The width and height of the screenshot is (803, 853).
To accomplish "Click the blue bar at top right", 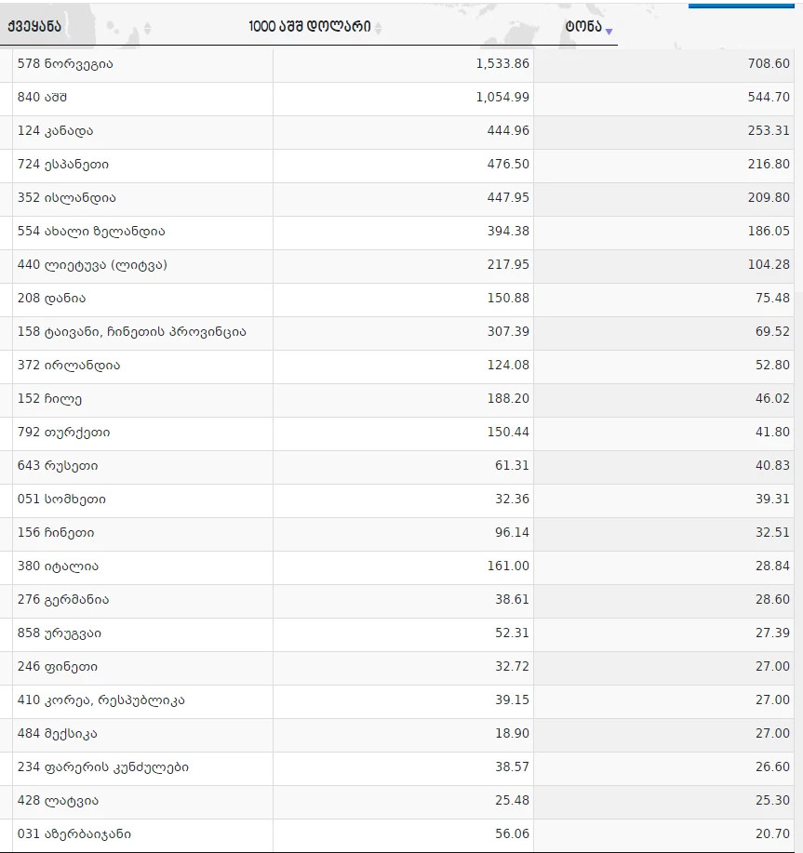I will pyautogui.click(x=741, y=6).
